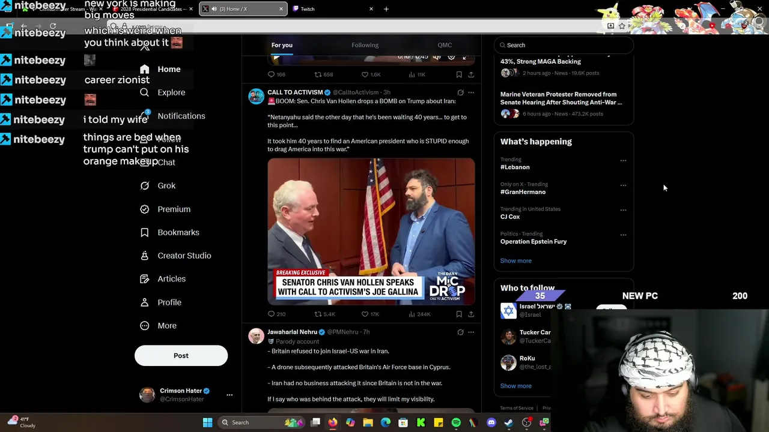This screenshot has height=432, width=769.
Task: Click the Windows Start button
Action: (x=207, y=422)
